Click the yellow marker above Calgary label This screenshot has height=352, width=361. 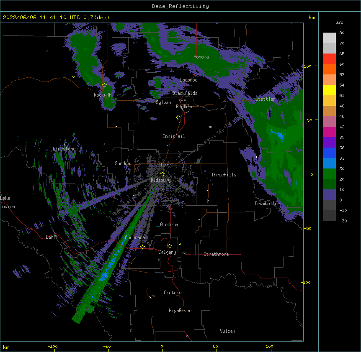click(170, 246)
